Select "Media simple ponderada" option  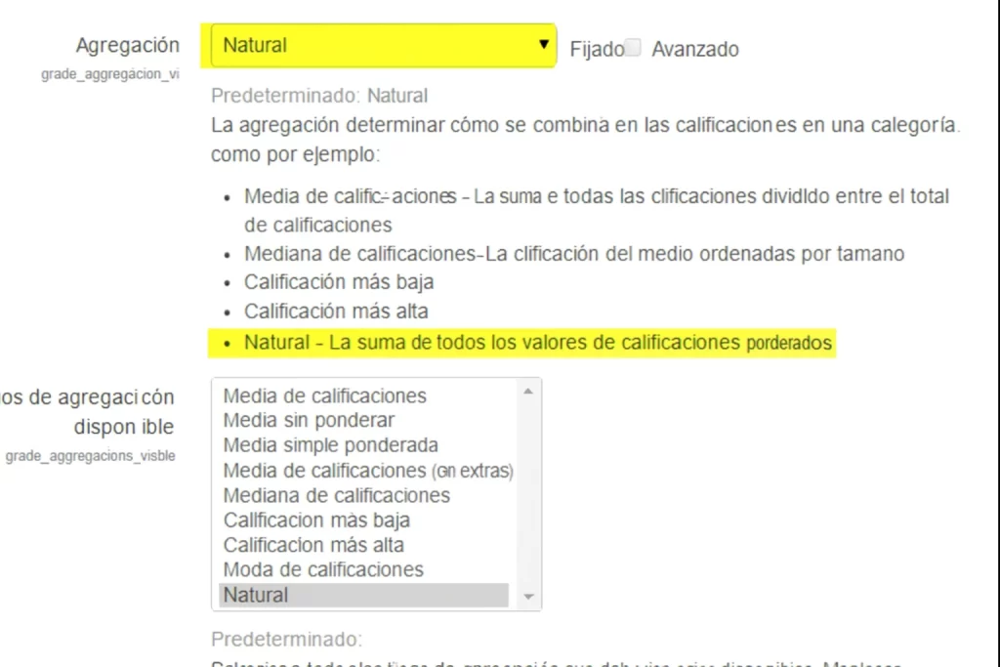pos(330,445)
